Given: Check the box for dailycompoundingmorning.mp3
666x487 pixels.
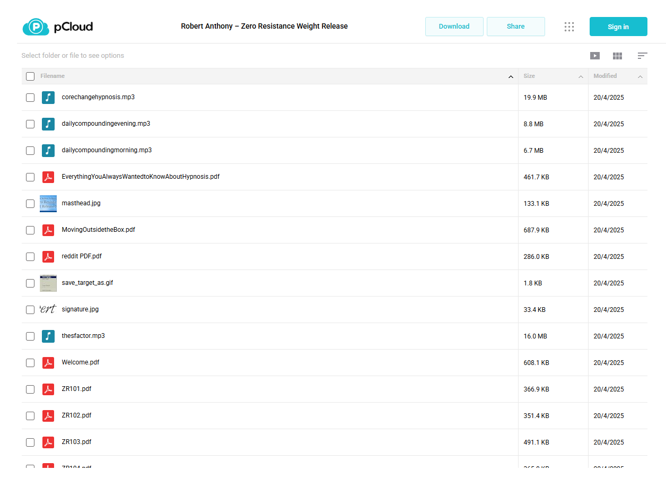Looking at the screenshot, I should click(30, 151).
